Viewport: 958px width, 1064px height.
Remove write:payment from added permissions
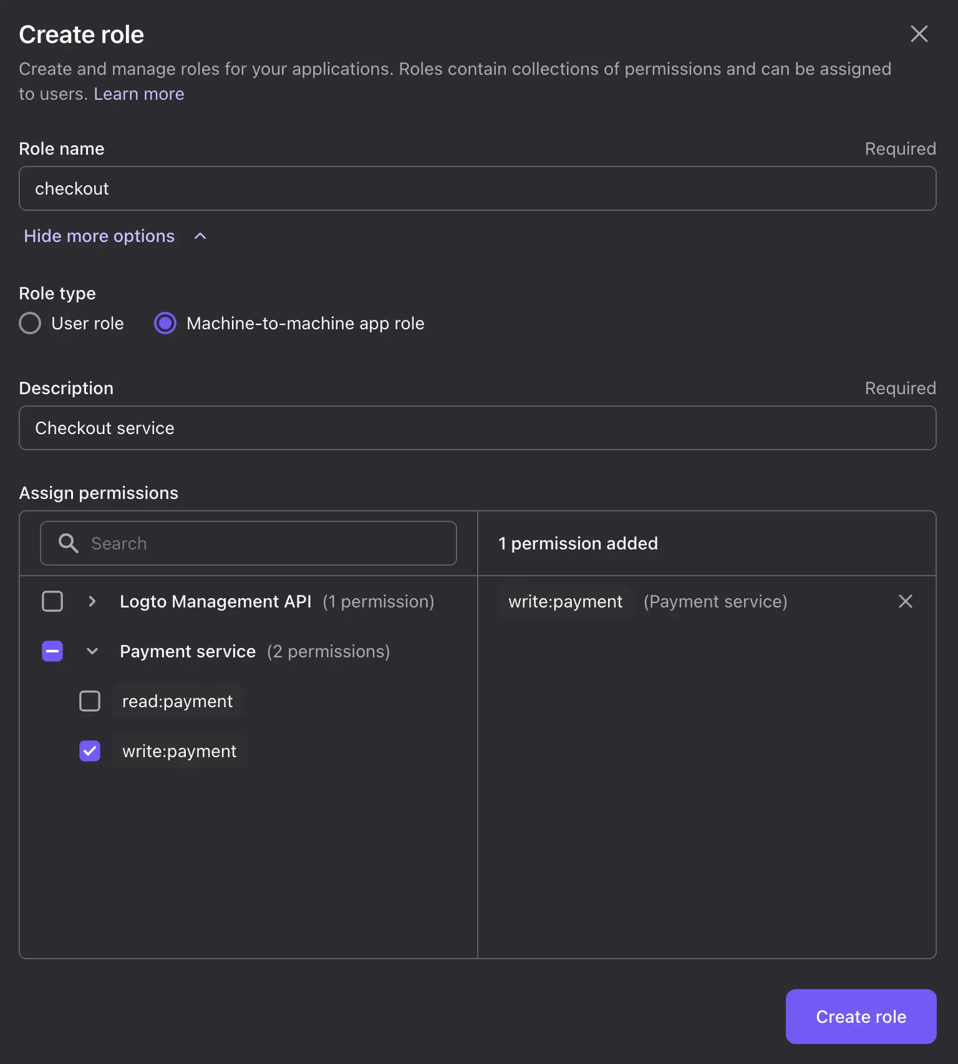905,601
